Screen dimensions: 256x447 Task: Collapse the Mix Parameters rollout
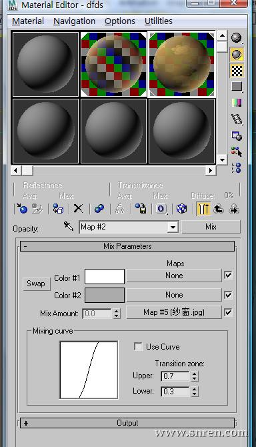(127, 246)
